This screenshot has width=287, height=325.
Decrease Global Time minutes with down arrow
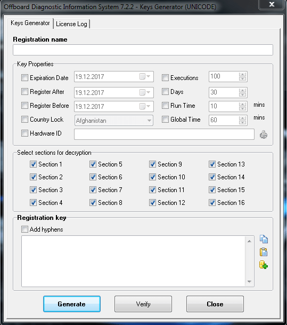coord(242,123)
